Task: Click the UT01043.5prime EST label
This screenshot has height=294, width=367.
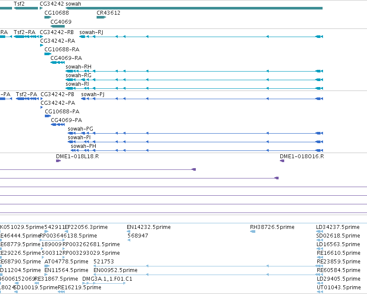Action: tap(339, 288)
